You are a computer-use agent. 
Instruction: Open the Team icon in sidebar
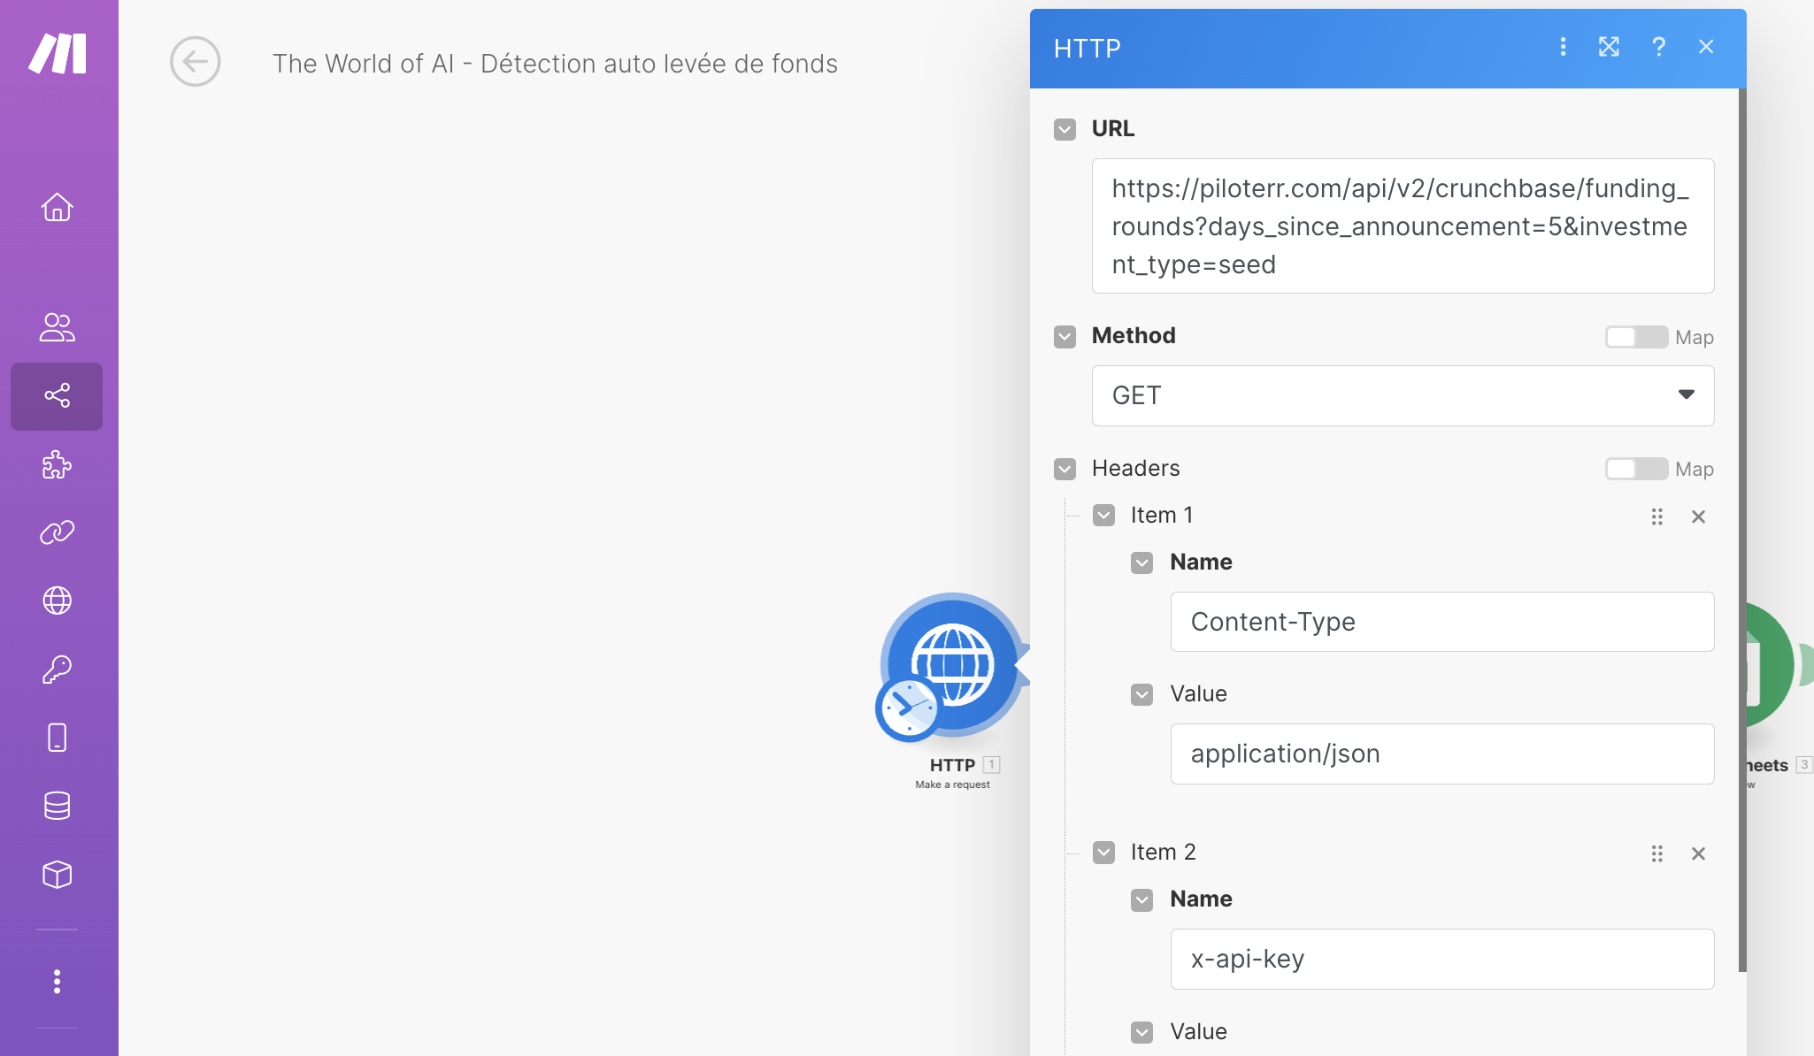(x=57, y=327)
